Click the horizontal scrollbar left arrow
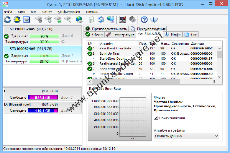 coord(90,81)
